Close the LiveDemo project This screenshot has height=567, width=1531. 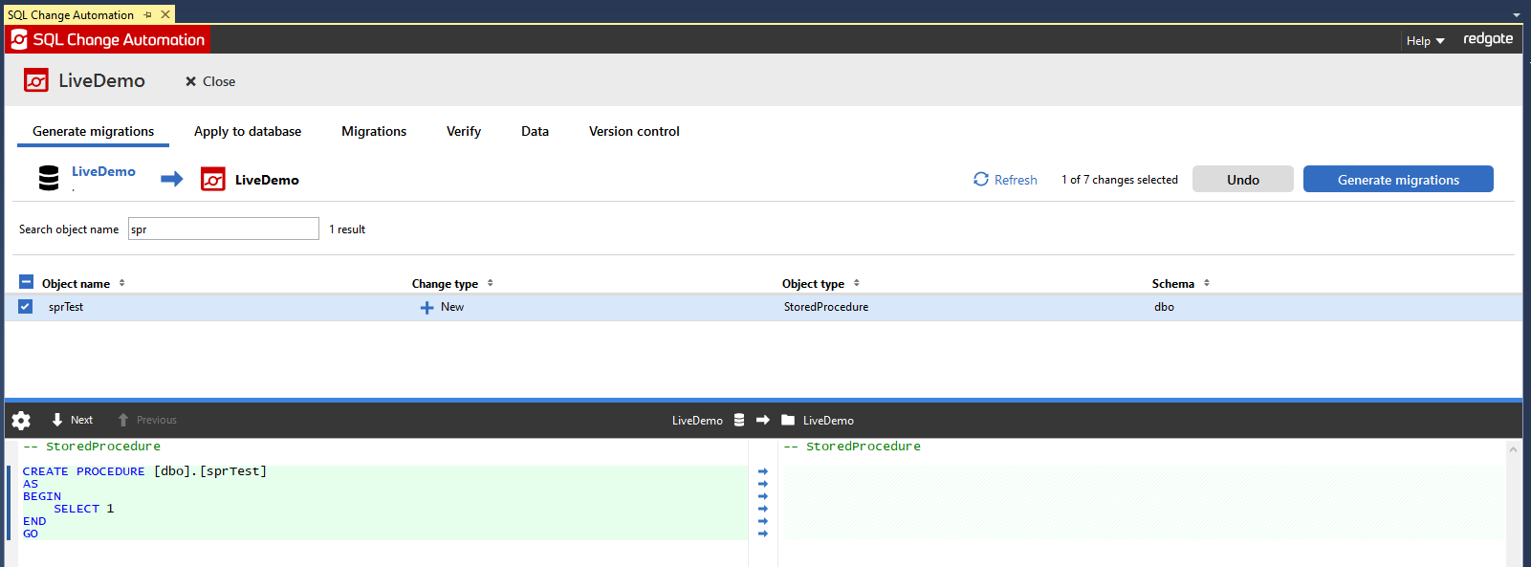pos(210,81)
